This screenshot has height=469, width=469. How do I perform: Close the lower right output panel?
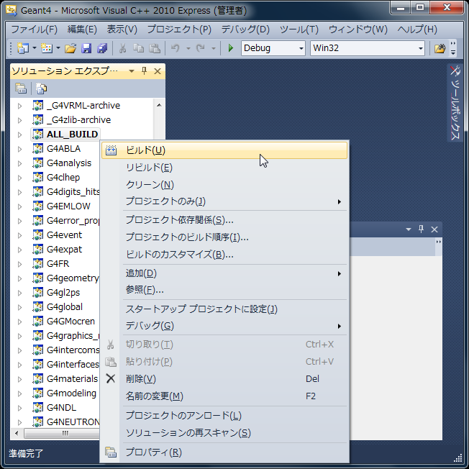point(434,229)
